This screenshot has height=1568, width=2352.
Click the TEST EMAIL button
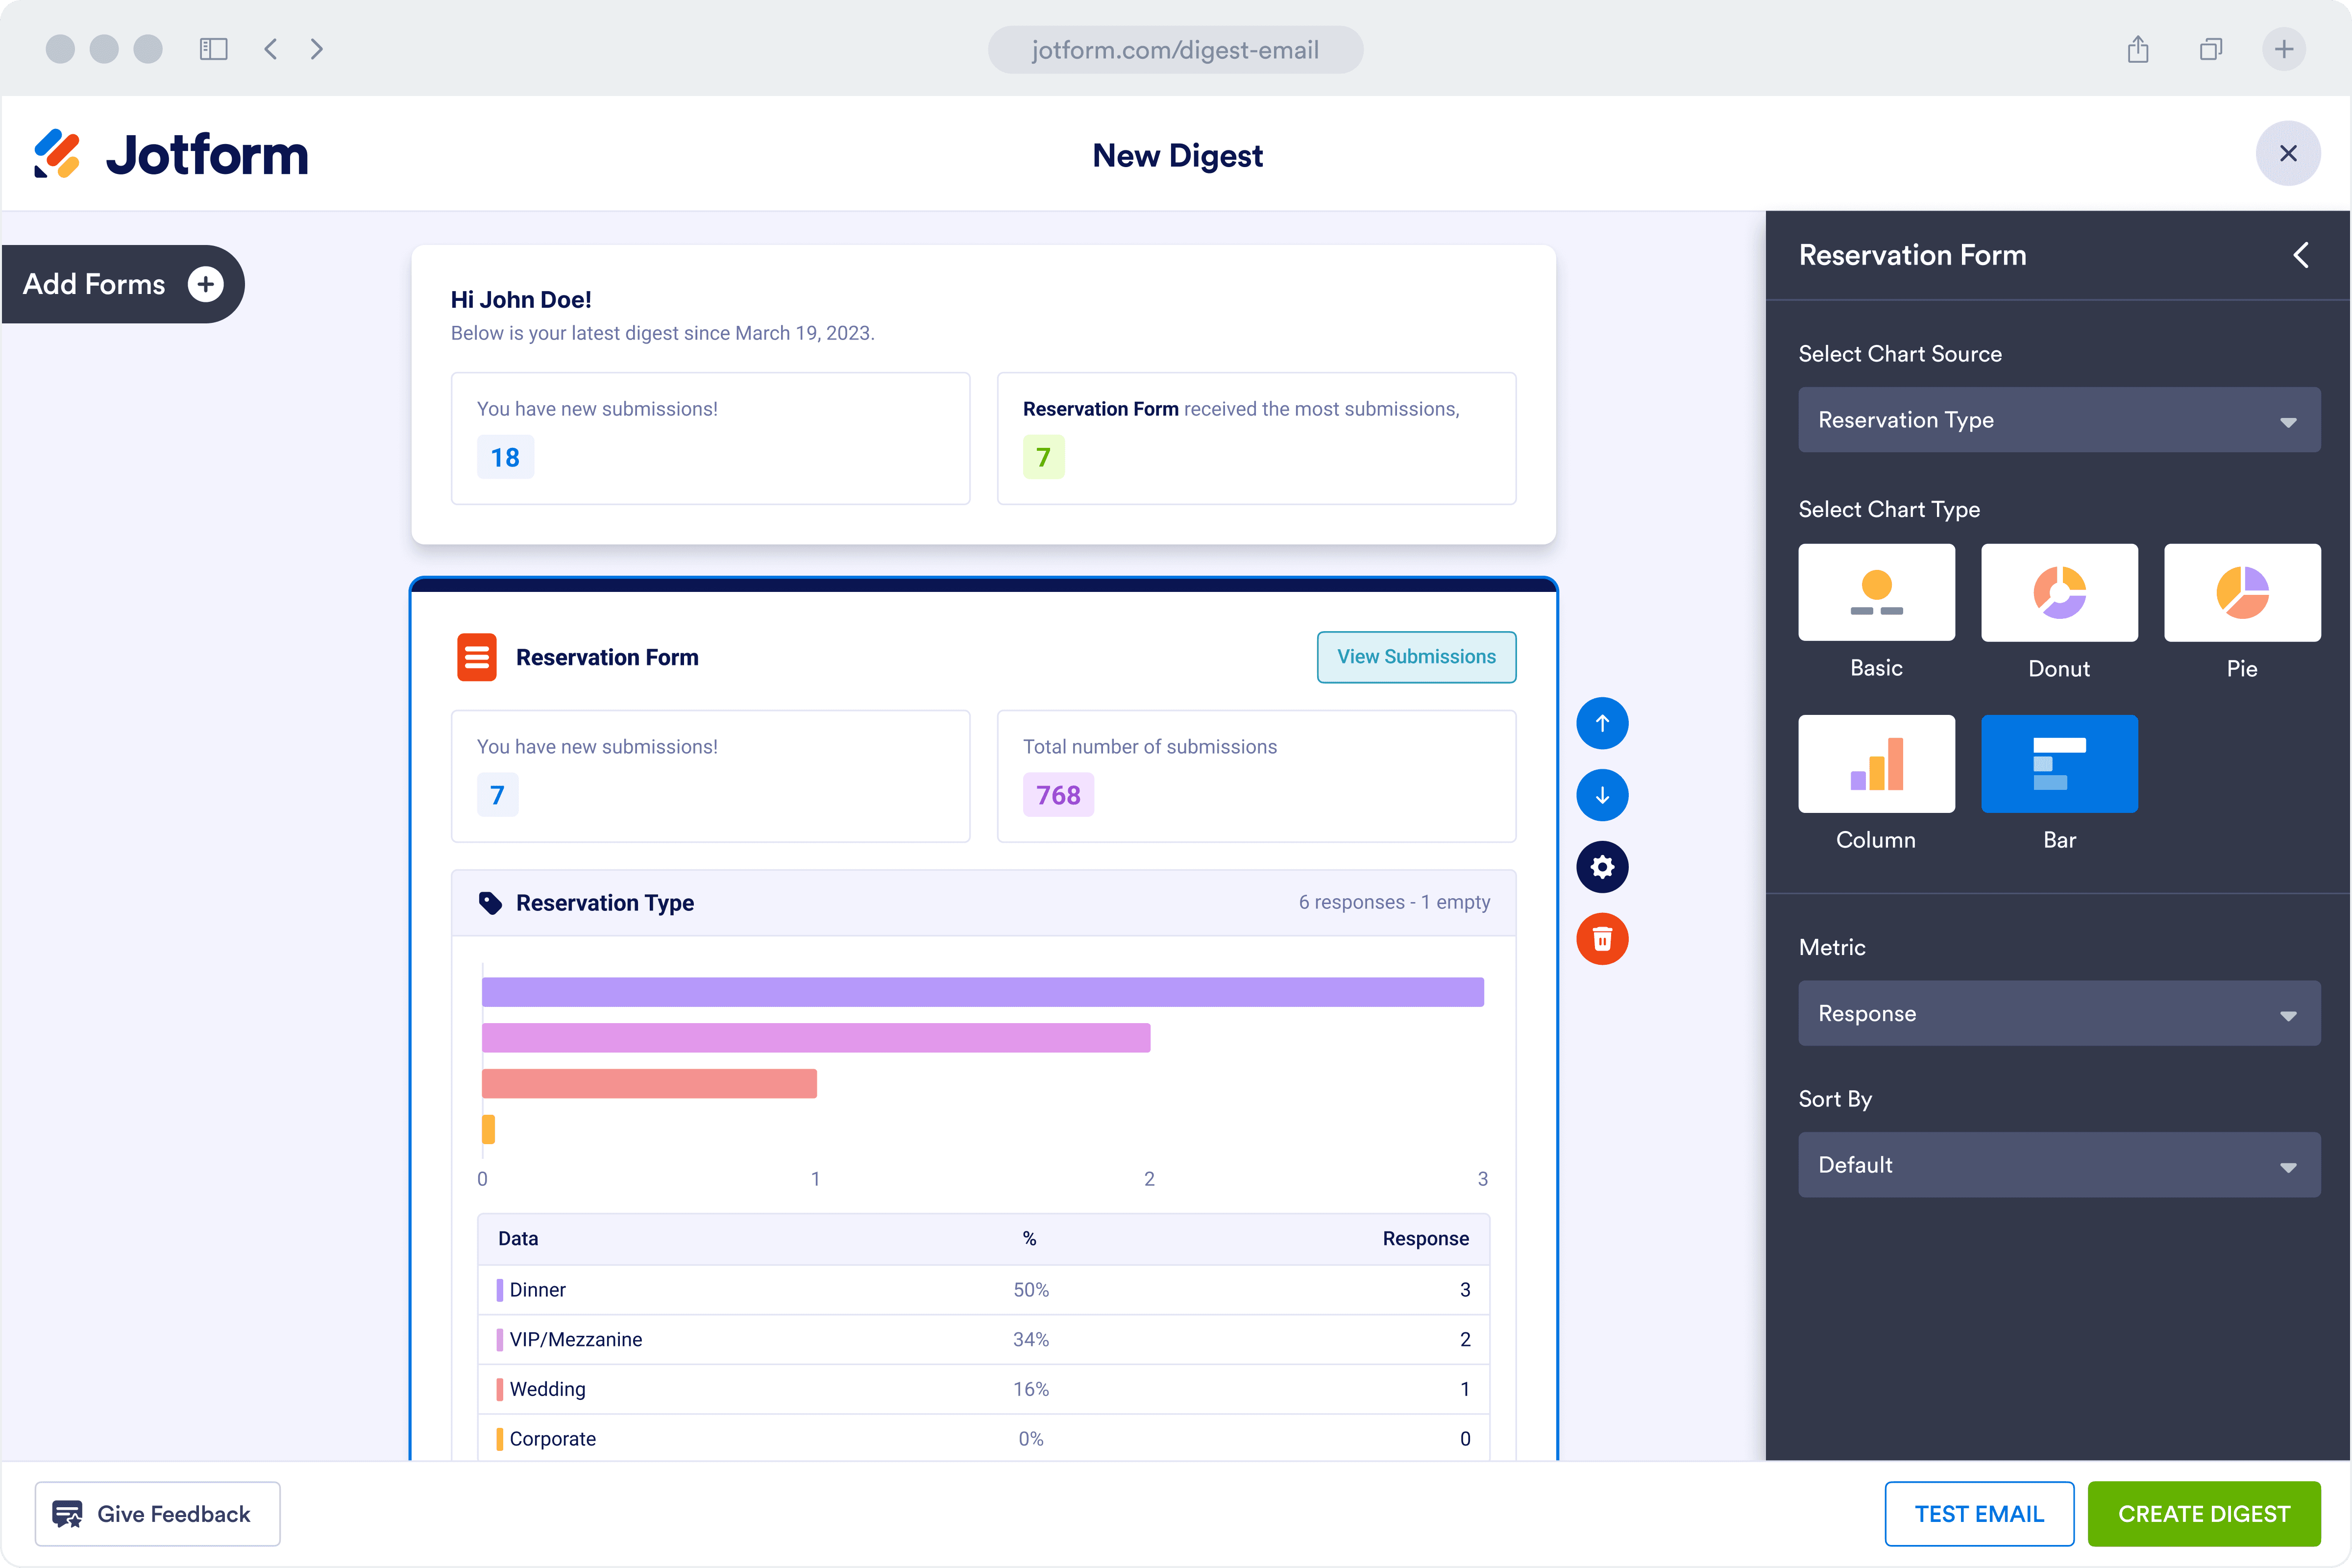tap(1979, 1514)
